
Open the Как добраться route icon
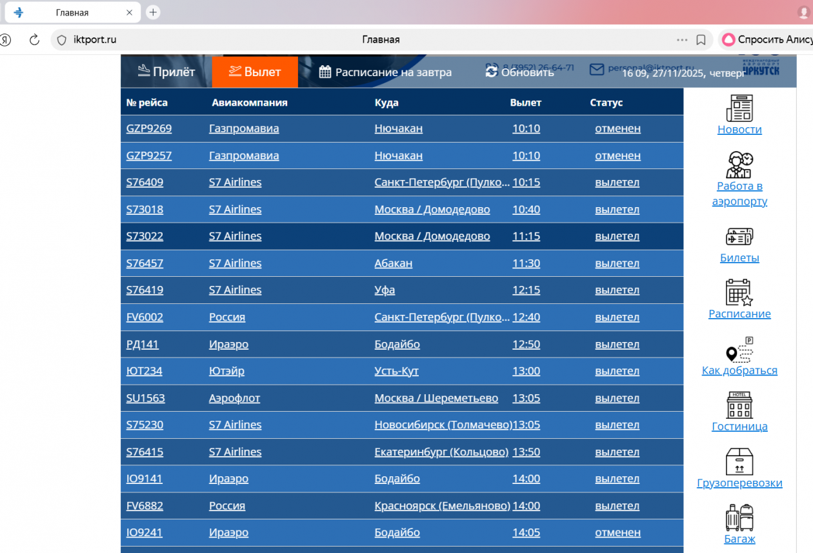(739, 350)
